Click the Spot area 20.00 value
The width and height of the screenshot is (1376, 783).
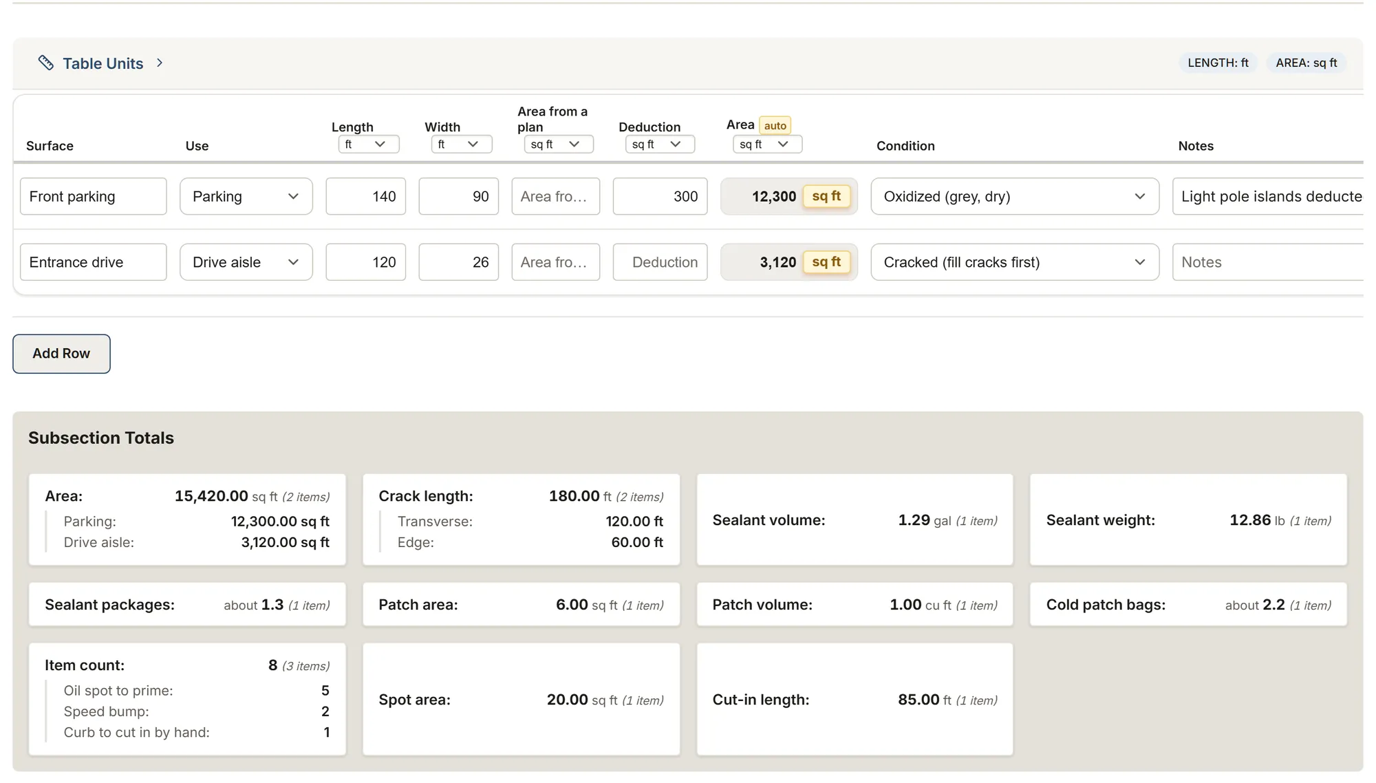[x=568, y=700]
